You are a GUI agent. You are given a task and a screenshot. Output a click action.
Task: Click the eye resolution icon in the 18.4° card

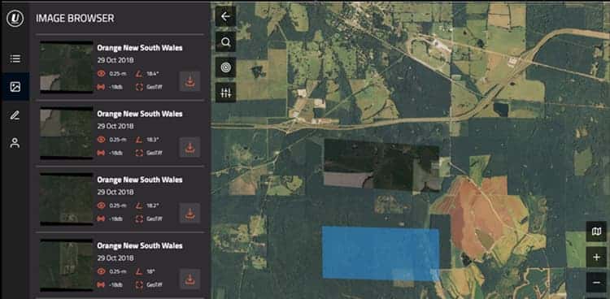[x=101, y=73]
